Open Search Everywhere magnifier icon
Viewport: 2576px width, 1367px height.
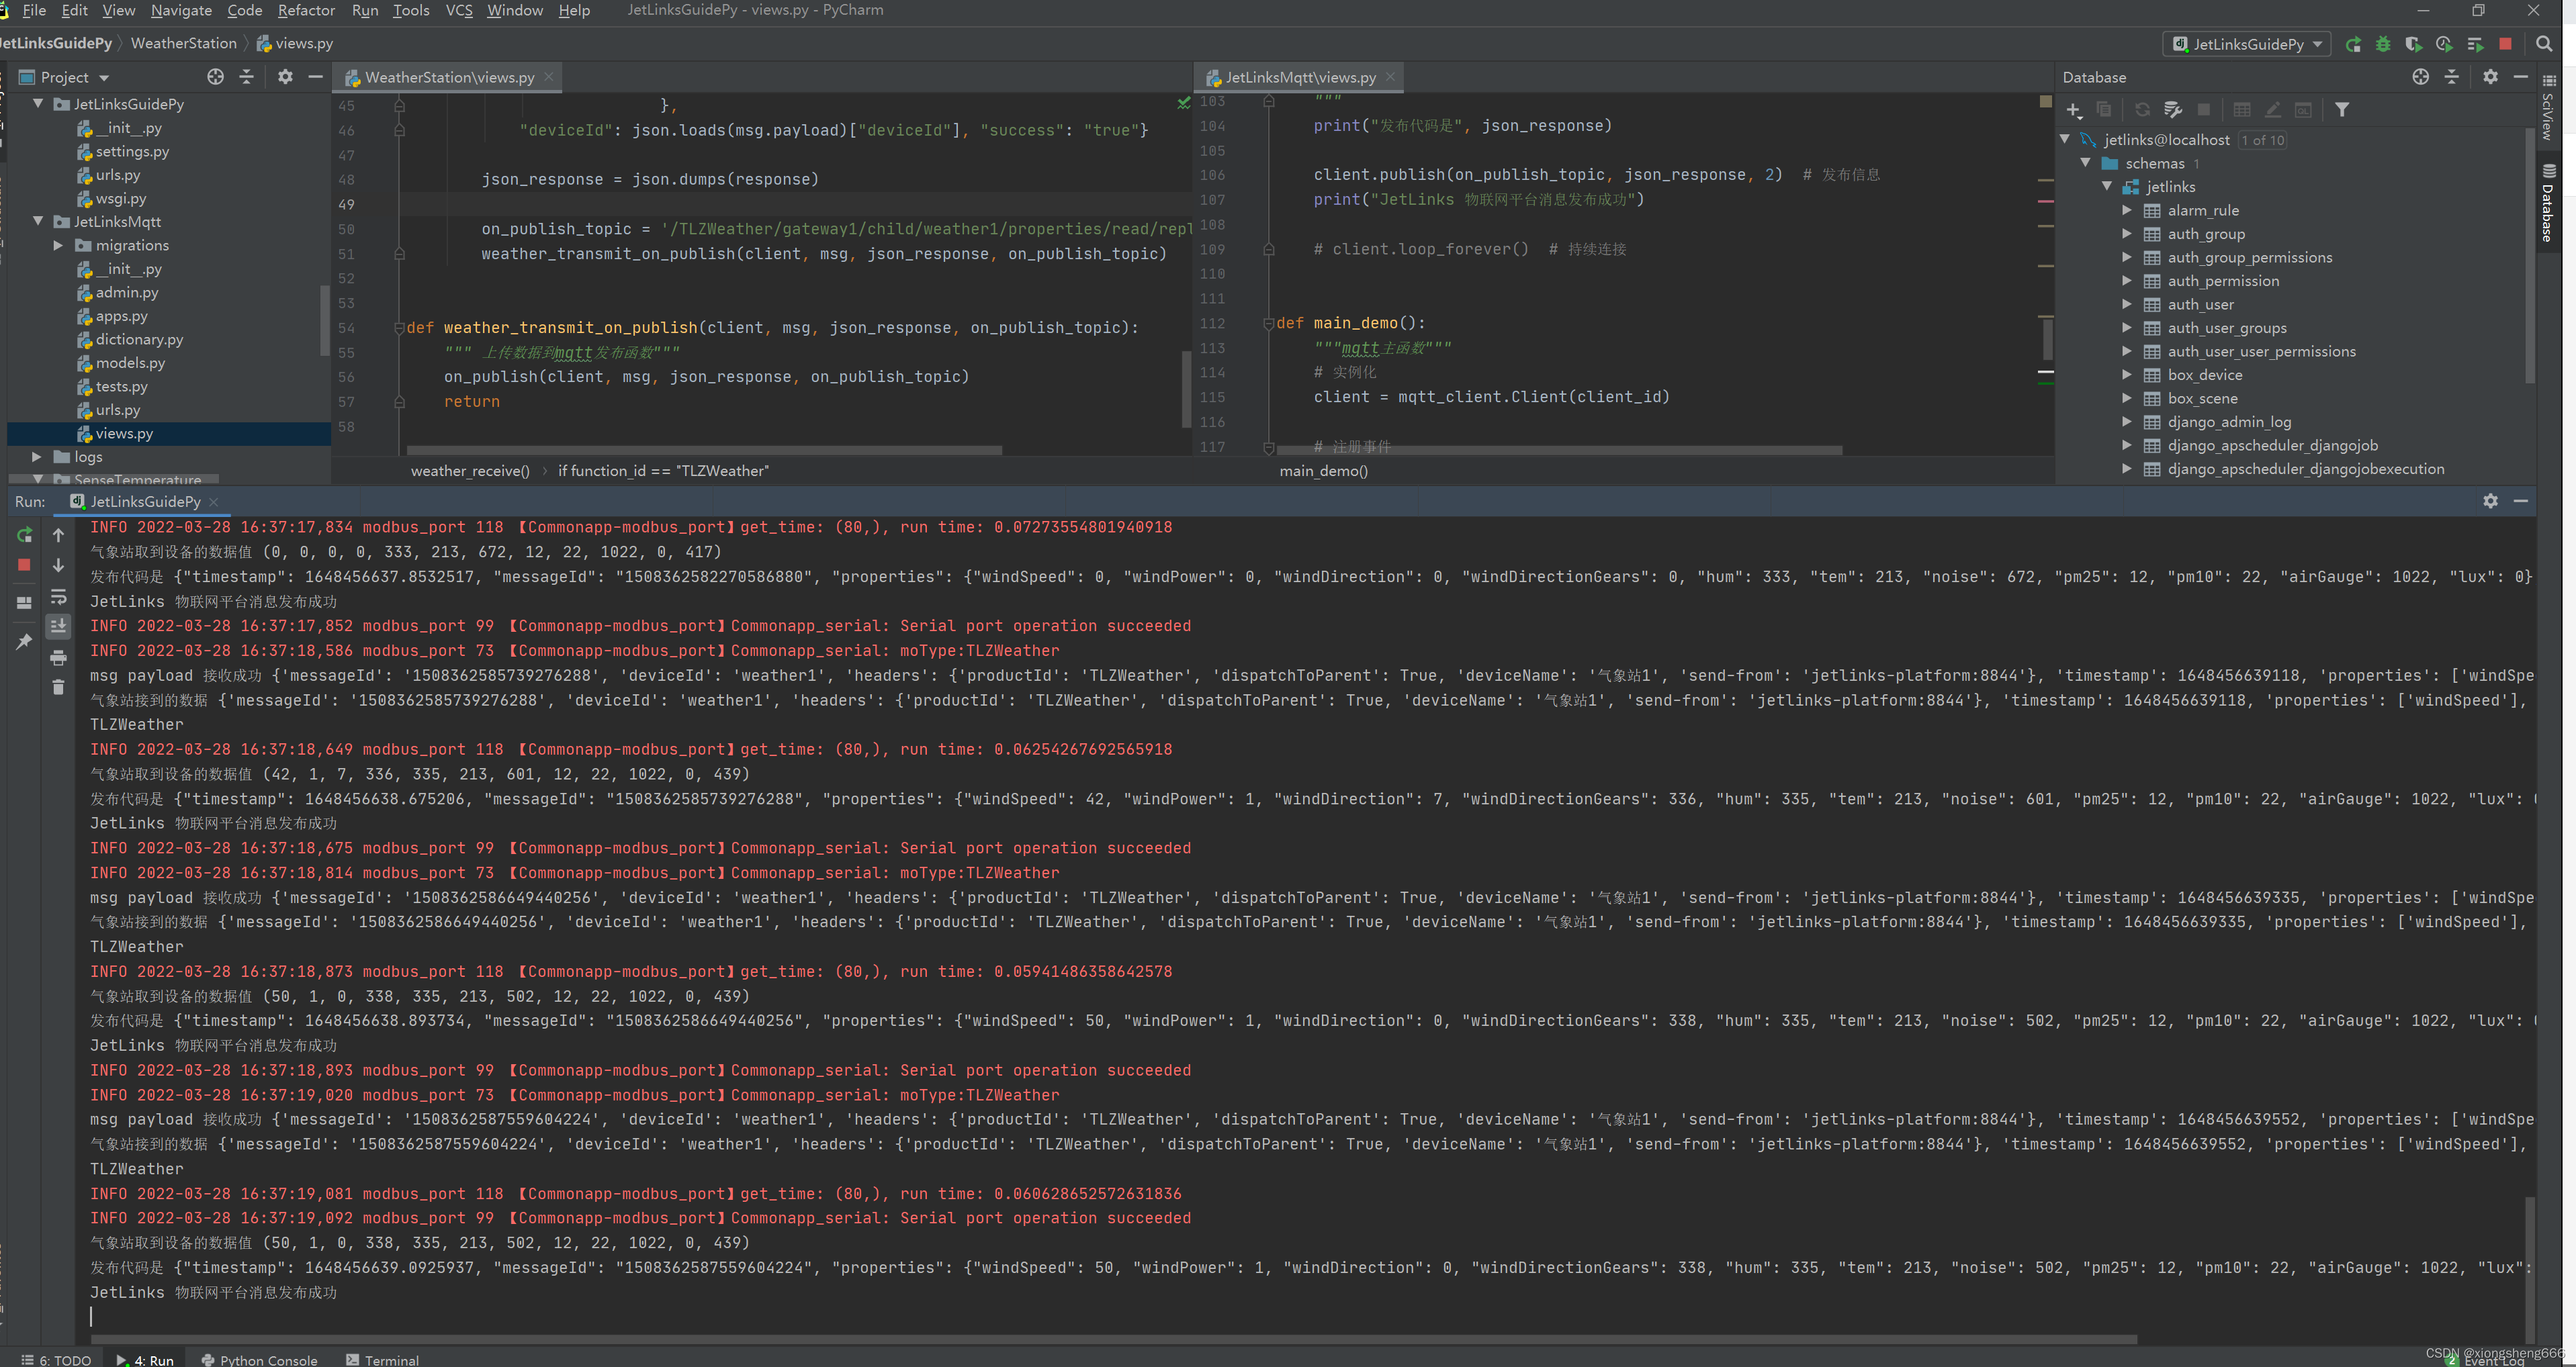tap(2544, 44)
